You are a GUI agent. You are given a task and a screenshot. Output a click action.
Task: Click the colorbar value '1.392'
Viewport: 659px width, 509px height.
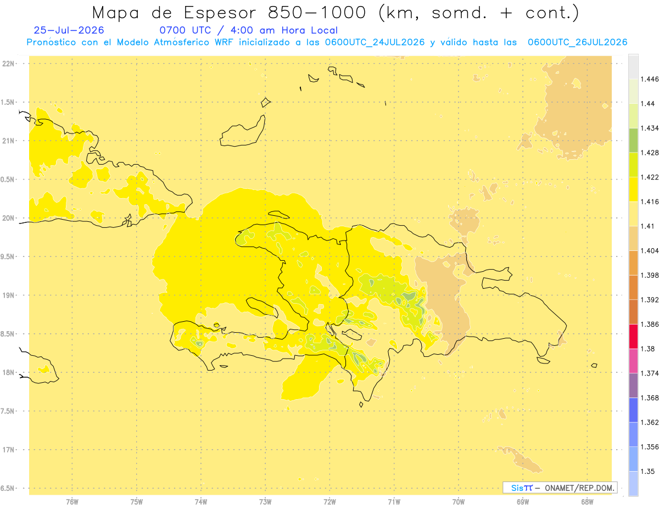coord(650,300)
